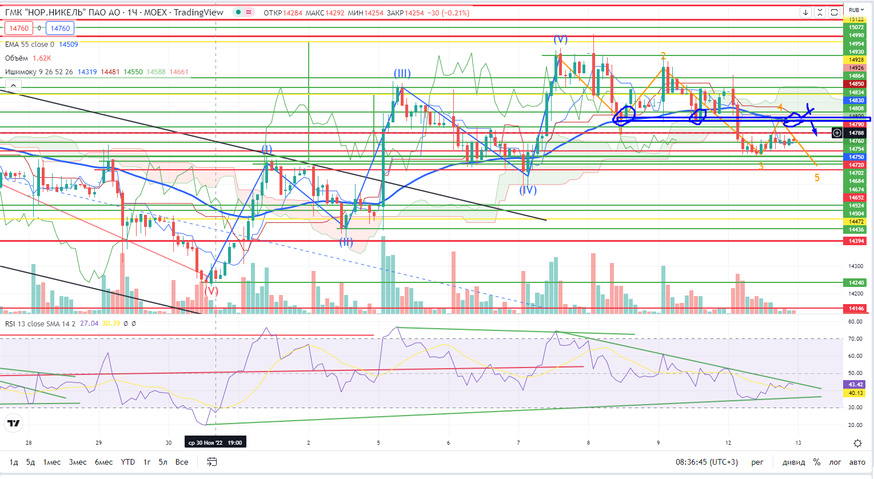Click the red 14760 sell price button
The image size is (874, 479).
coord(19,28)
